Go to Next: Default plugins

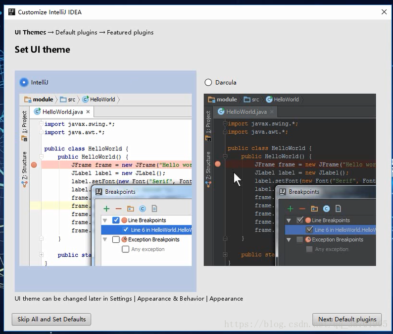click(347, 319)
